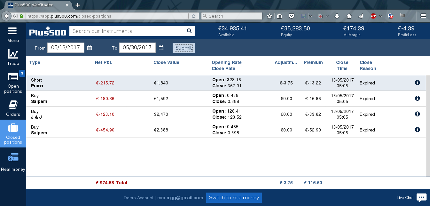Open the To date calendar picker

click(x=161, y=48)
